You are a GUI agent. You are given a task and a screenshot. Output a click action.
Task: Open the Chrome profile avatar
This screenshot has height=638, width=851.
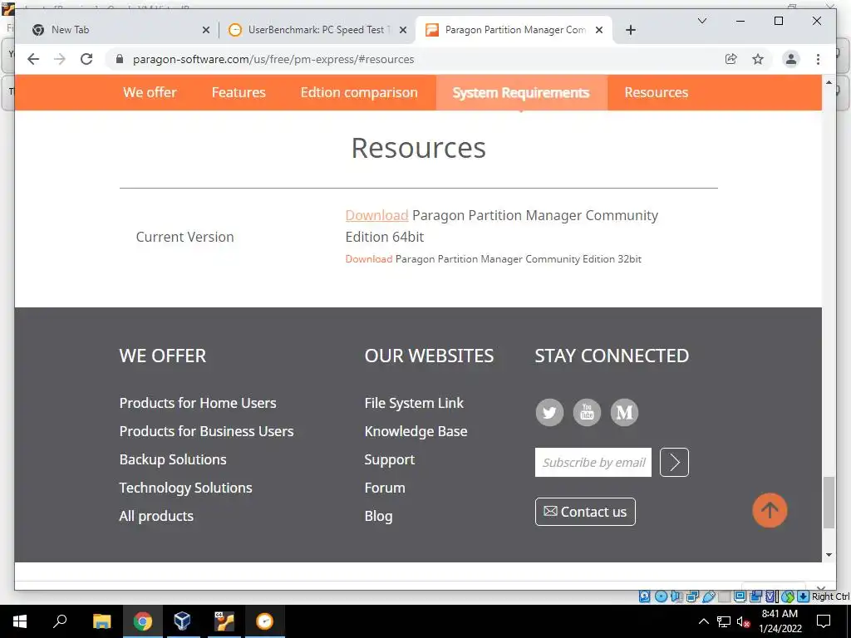(x=791, y=59)
